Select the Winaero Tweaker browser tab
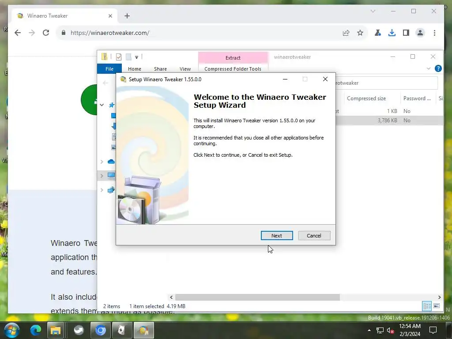Image resolution: width=452 pixels, height=339 pixels. click(x=64, y=16)
